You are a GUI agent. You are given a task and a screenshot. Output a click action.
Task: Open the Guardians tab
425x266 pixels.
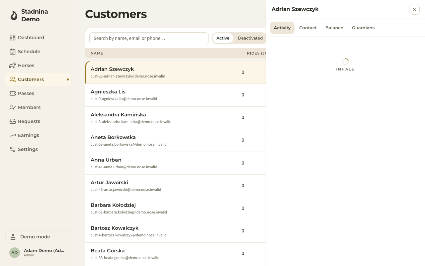click(x=363, y=28)
